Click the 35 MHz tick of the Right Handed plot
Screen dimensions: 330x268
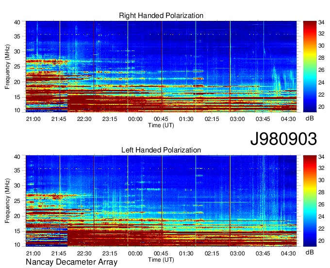[17, 36]
